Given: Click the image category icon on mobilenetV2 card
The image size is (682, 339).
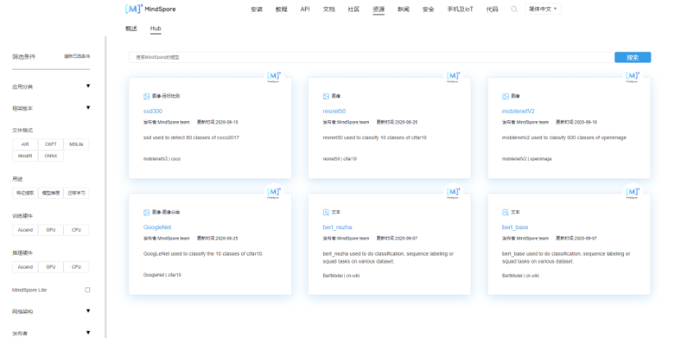Looking at the screenshot, I should [x=506, y=97].
